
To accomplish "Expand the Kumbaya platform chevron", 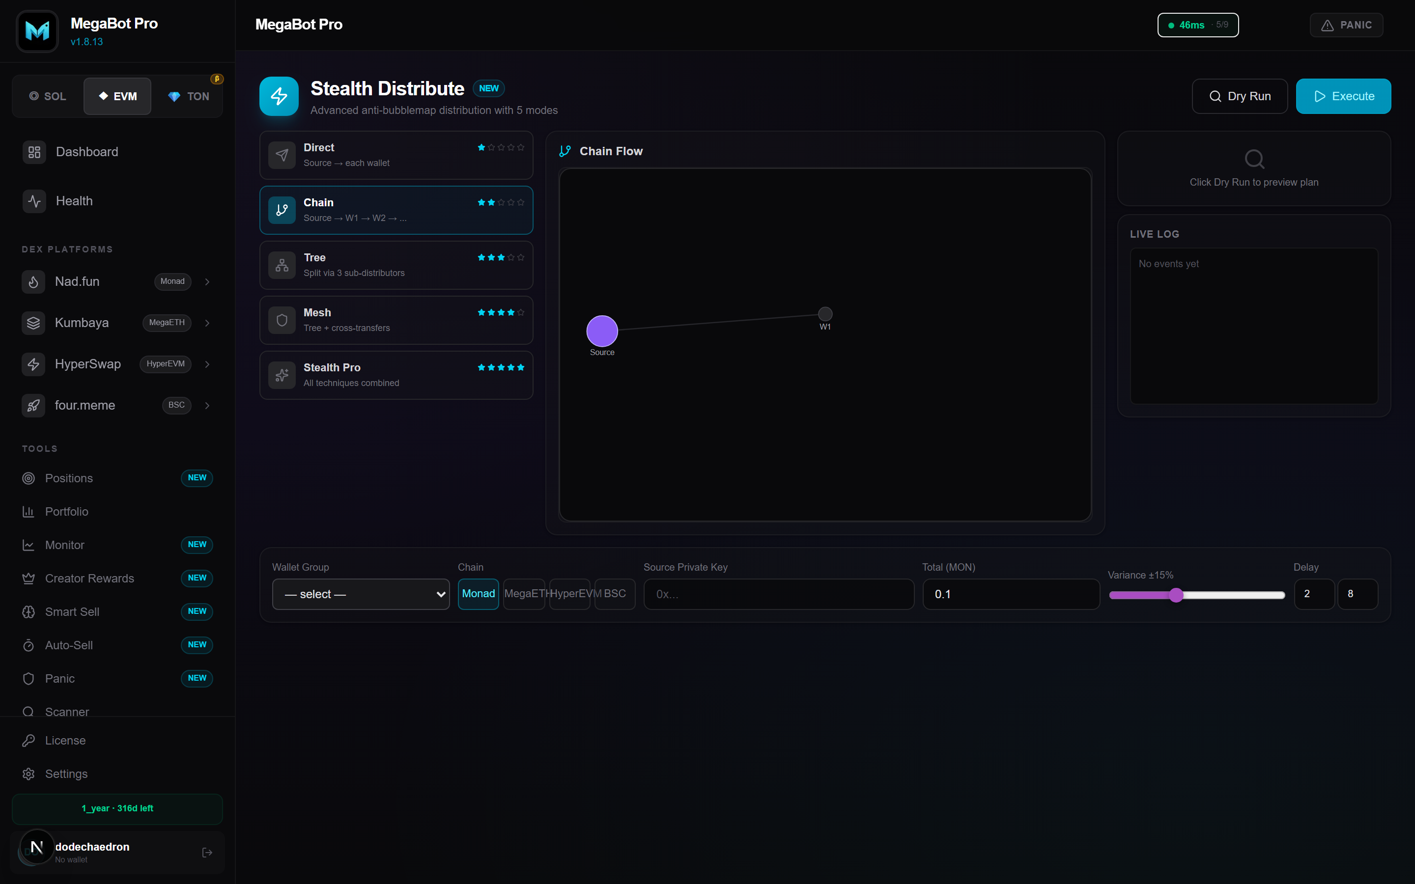I will tap(207, 323).
